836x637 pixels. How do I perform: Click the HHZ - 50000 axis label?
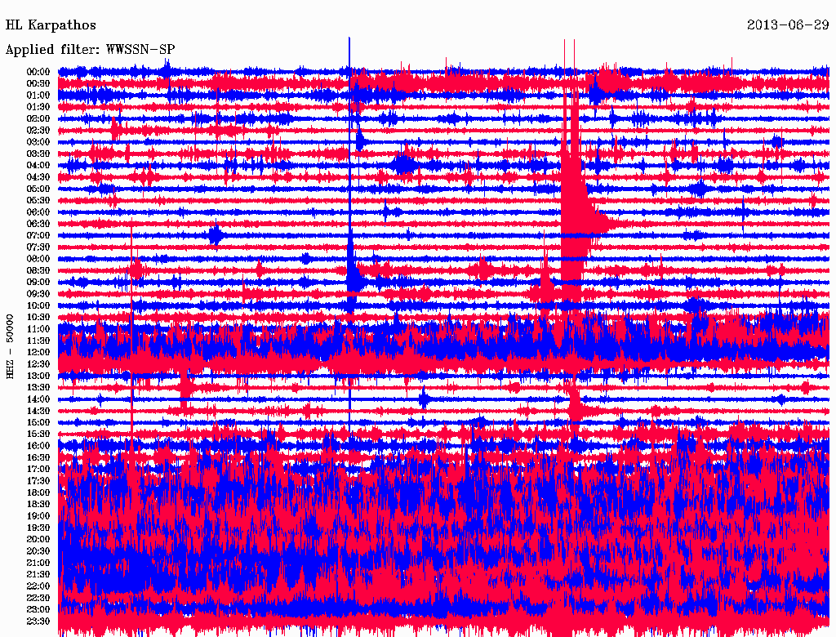point(11,345)
